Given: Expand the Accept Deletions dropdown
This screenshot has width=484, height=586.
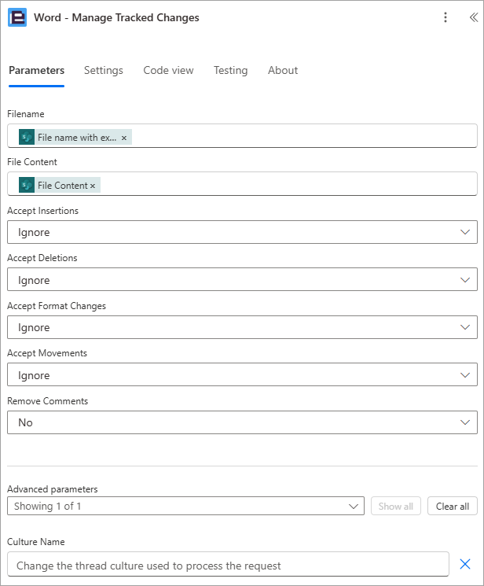Looking at the screenshot, I should point(242,279).
